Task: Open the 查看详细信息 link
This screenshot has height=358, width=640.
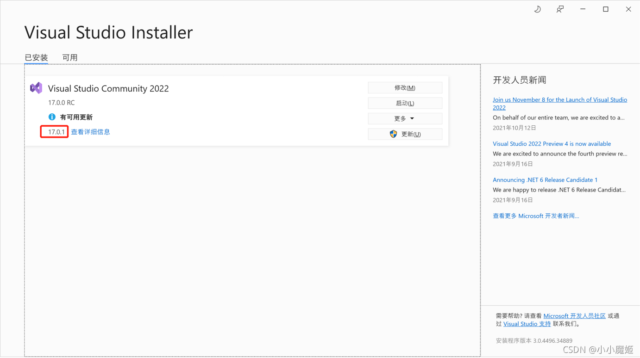Action: pos(90,132)
